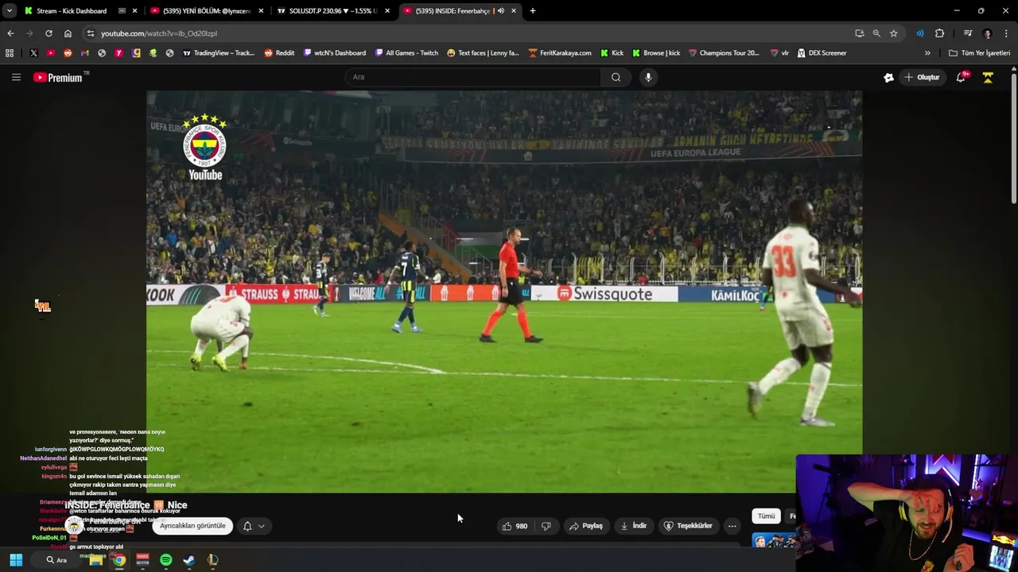Send thanks via Teşekkürler button
Image resolution: width=1018 pixels, height=572 pixels.
689,526
